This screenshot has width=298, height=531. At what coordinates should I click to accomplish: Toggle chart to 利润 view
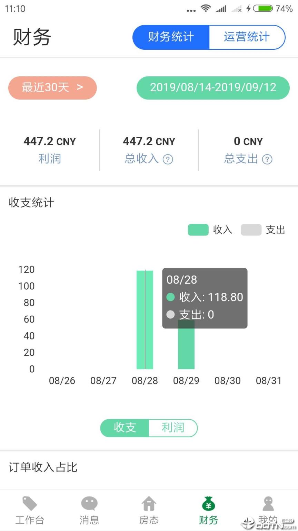173,428
